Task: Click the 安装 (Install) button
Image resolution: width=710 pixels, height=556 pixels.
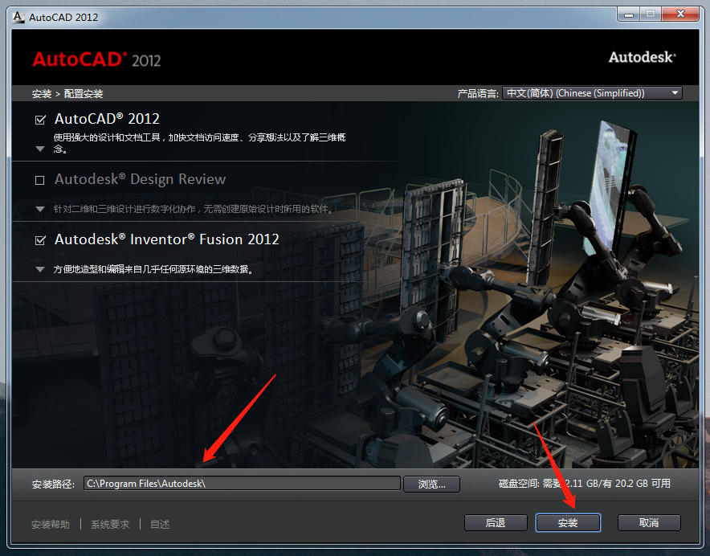Action: [568, 522]
